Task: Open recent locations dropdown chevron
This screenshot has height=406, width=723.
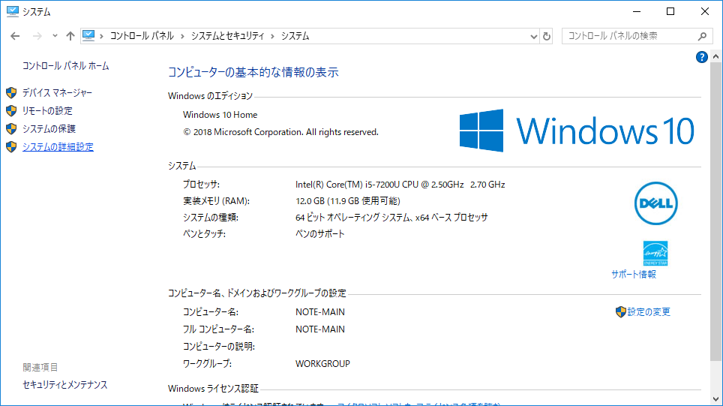Action: 55,36
